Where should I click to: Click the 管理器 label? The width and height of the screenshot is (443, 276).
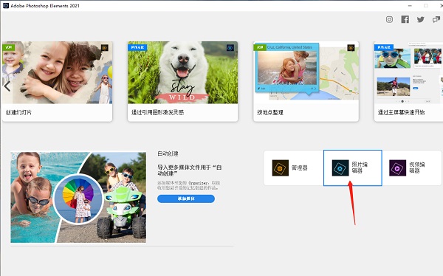pyautogui.click(x=300, y=168)
